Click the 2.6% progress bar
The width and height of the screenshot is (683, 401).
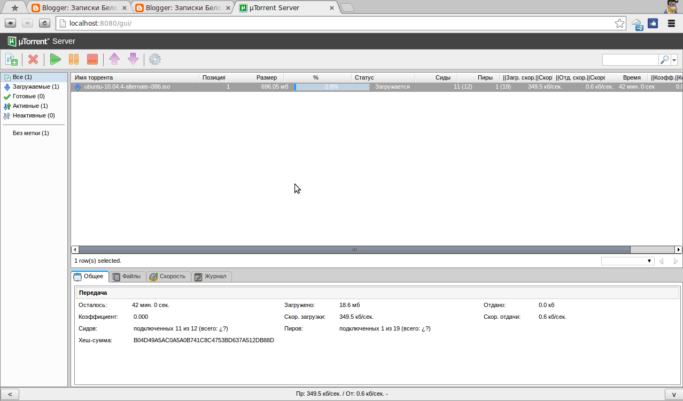(x=331, y=87)
